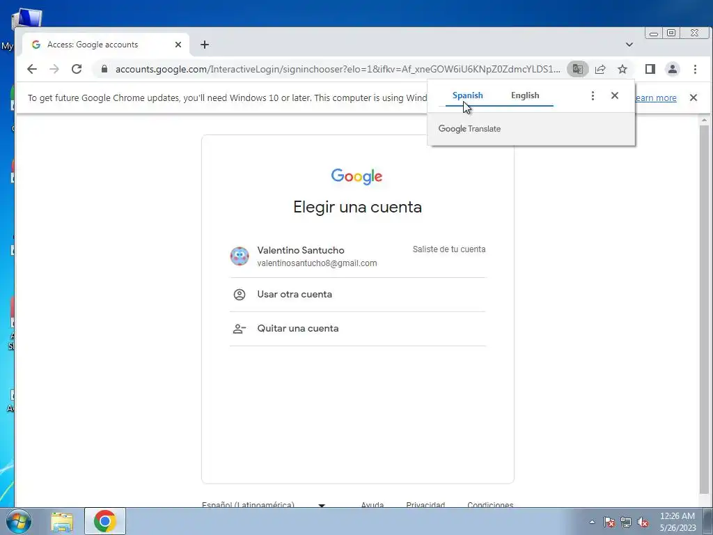713x535 pixels.
Task: Select Quitar una cuenta
Action: [358, 329]
